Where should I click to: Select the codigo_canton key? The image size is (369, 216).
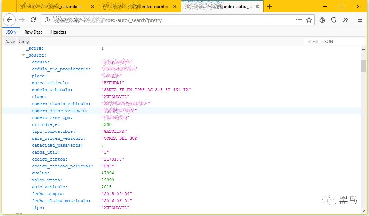click(50, 159)
